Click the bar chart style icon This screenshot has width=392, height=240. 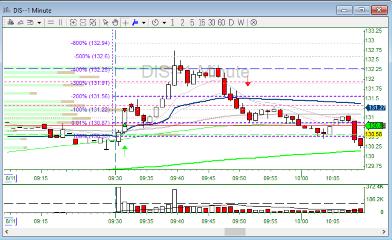(x=9, y=22)
